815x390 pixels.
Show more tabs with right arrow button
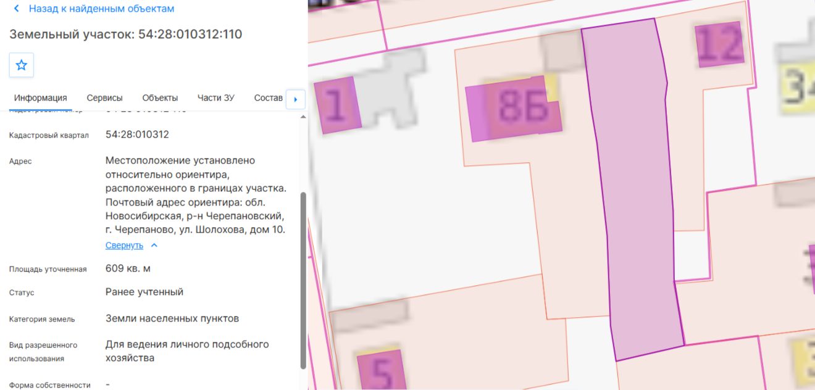tap(295, 99)
